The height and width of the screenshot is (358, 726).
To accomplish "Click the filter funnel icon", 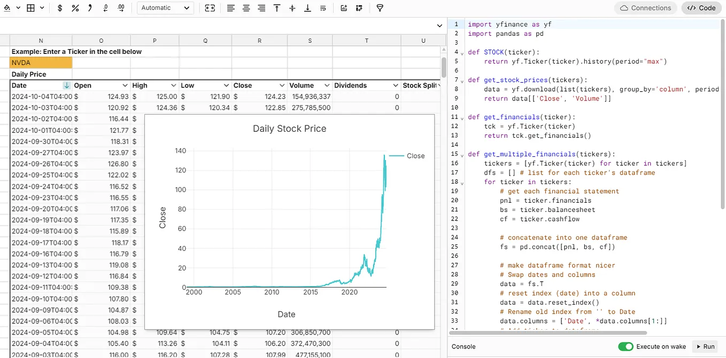I will tap(380, 8).
